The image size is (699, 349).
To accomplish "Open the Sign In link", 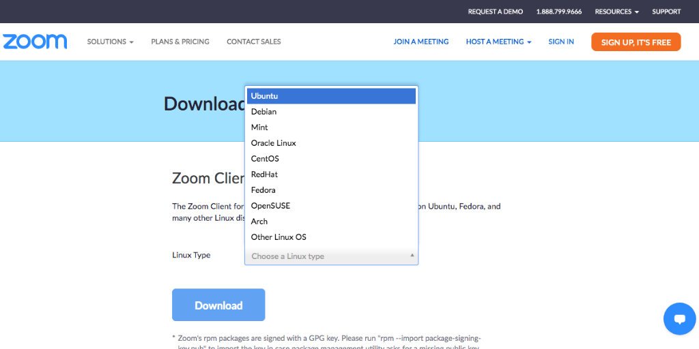I will 561,42.
